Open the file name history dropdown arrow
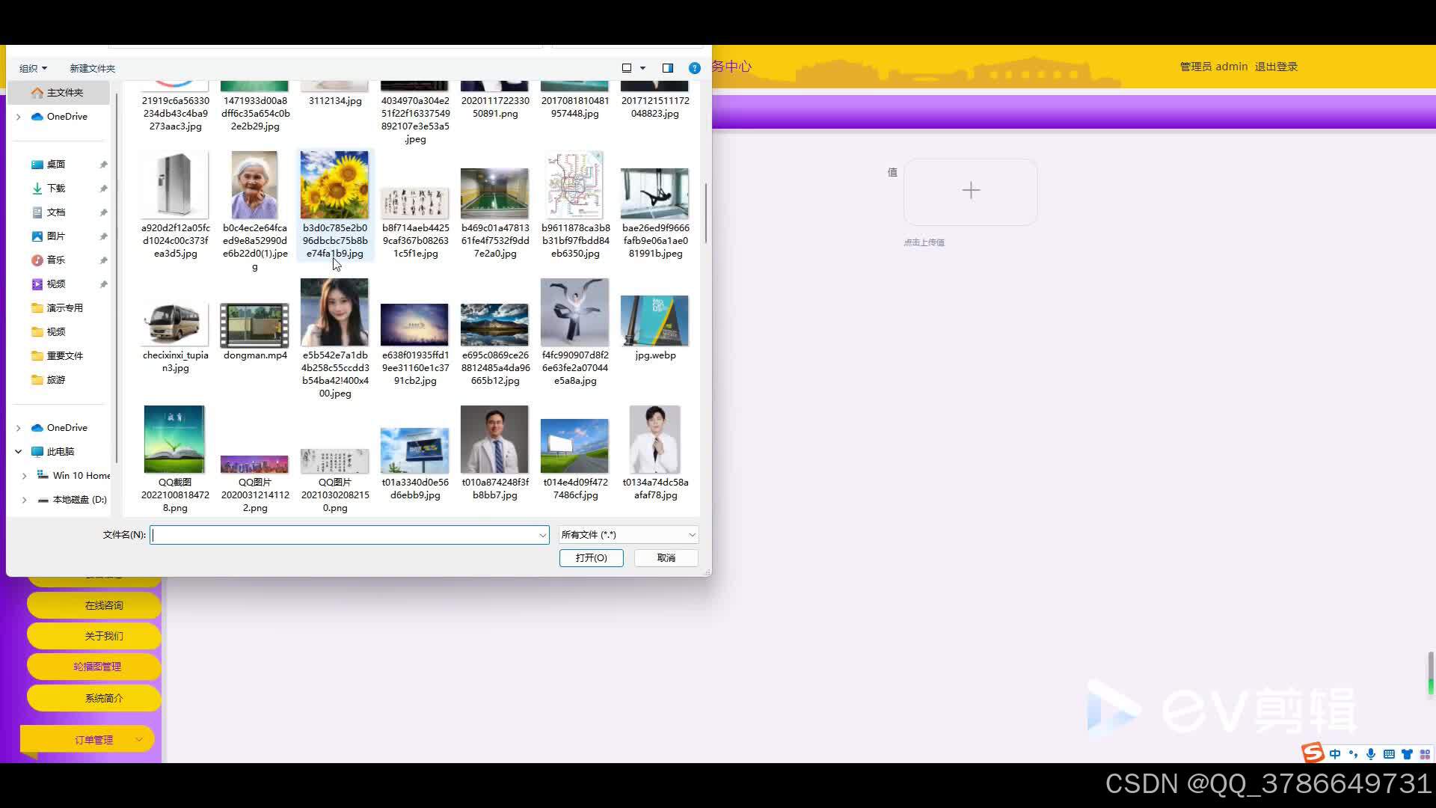This screenshot has height=808, width=1436. click(x=543, y=535)
